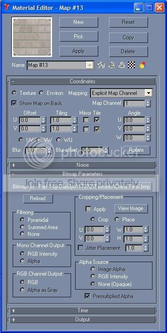Click the second icon right of the Name dropdown
Viewport: 167px width, 333px height.
(x=112, y=65)
